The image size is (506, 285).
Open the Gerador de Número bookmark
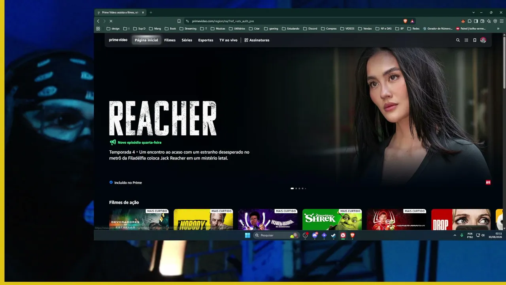[438, 28]
